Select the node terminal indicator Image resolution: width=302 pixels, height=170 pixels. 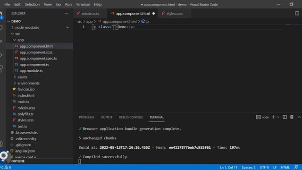point(262,117)
